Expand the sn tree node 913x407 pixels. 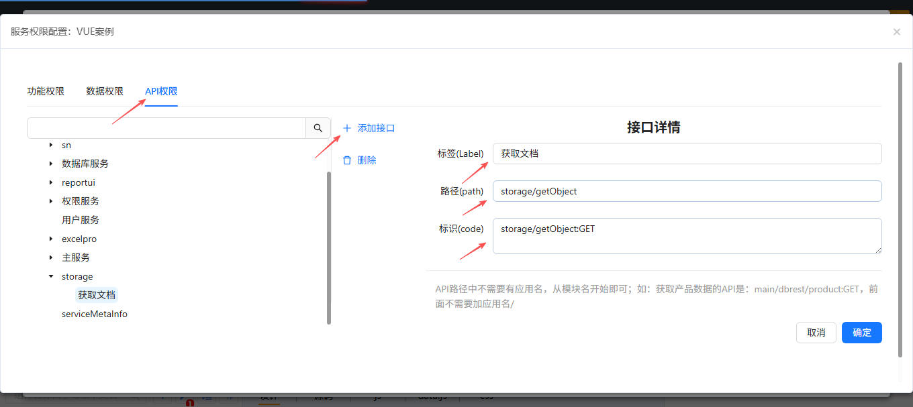pyautogui.click(x=51, y=145)
